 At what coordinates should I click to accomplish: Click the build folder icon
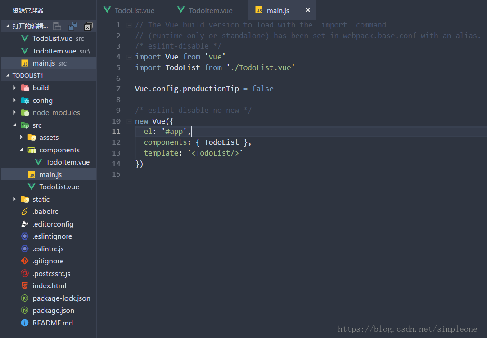point(25,88)
